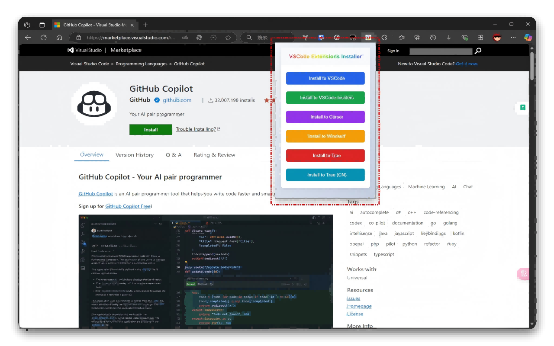Open the Homepage resource link

(359, 306)
